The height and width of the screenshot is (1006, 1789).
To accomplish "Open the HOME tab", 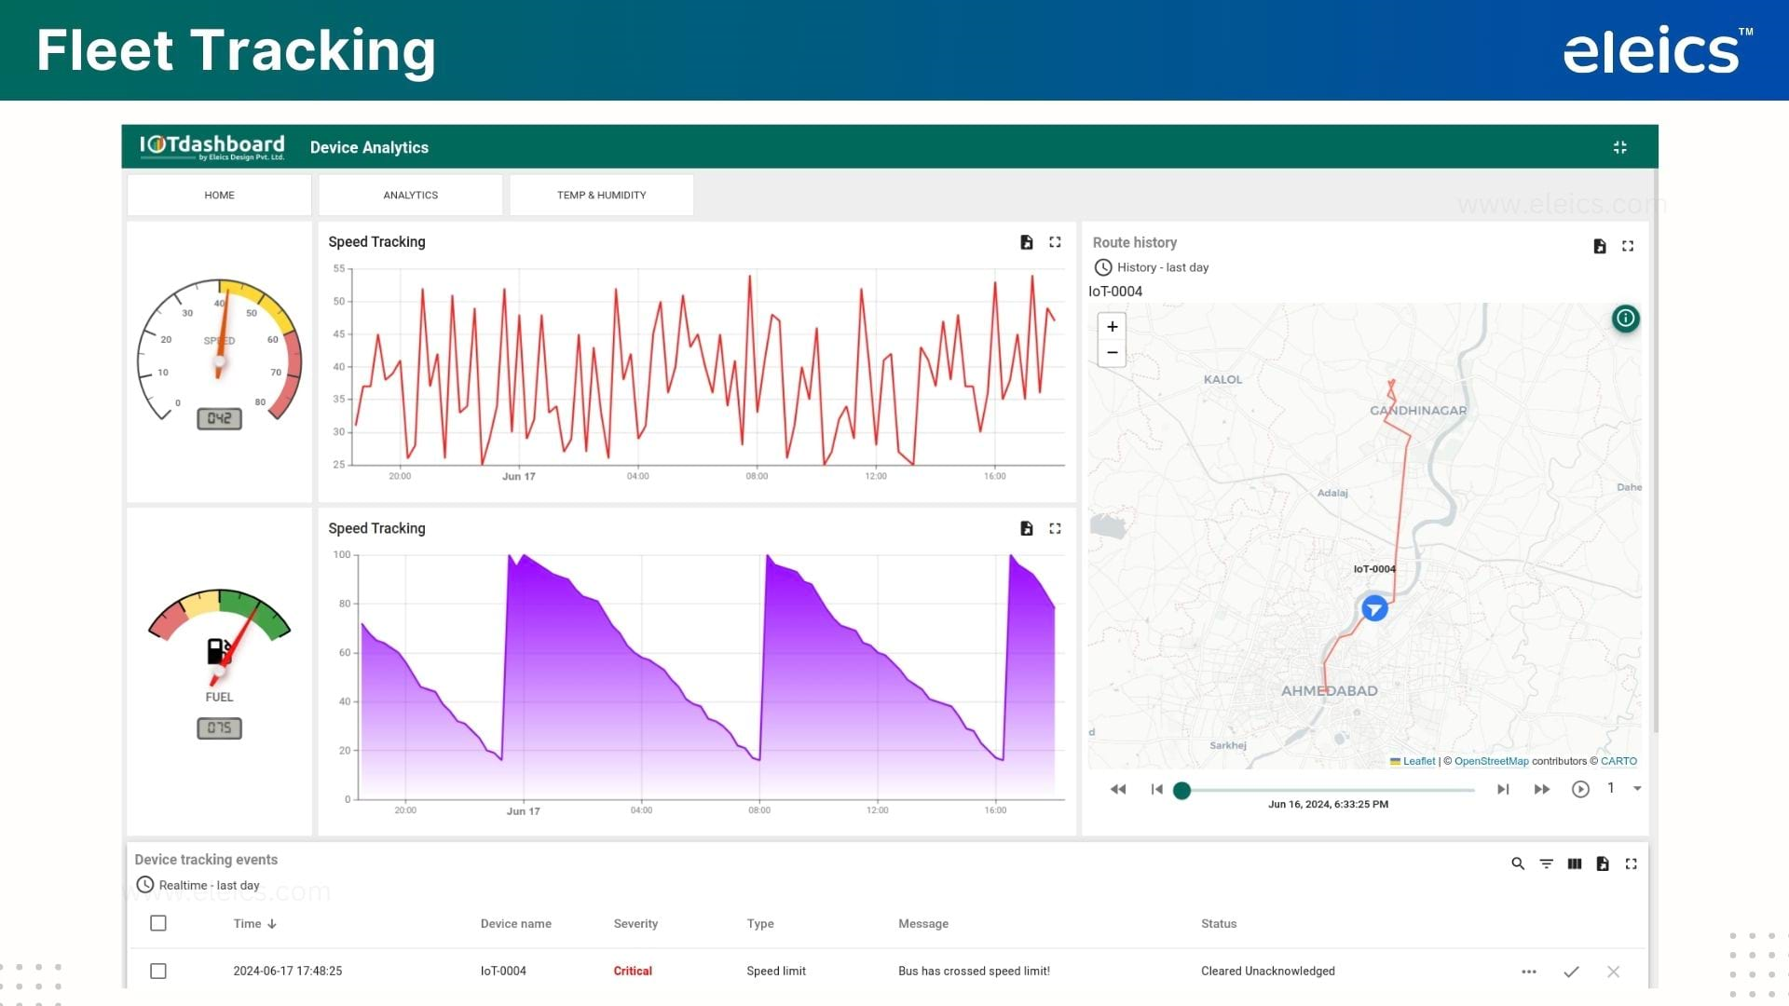I will (219, 195).
